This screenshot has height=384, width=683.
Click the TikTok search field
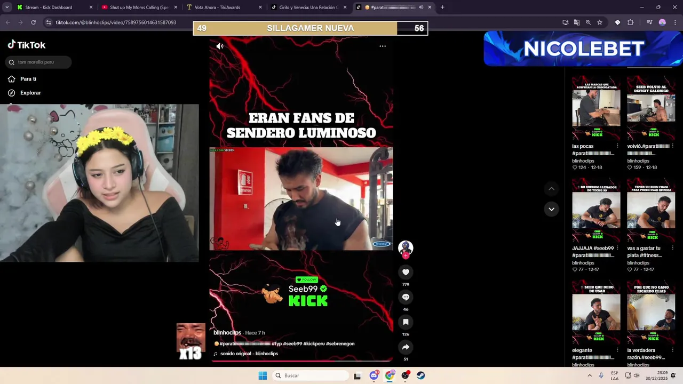(39, 62)
